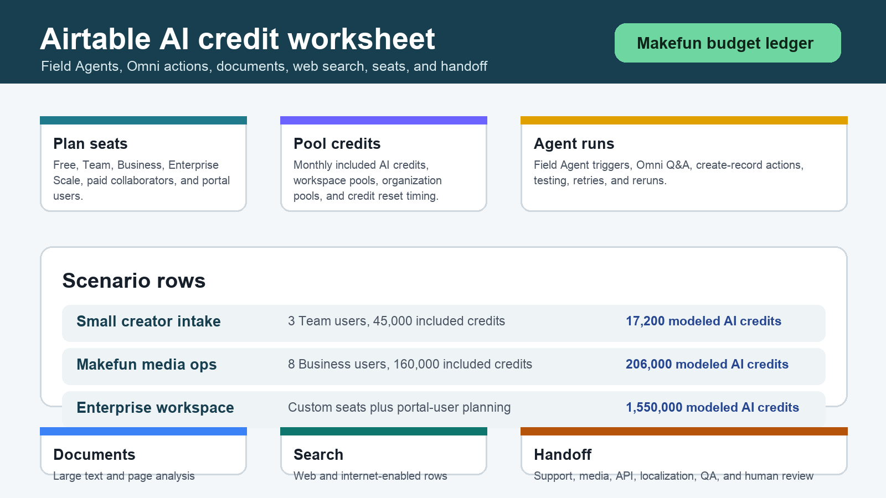
Task: Click '8 Business users, 160,000 included credits'
Action: [410, 364]
